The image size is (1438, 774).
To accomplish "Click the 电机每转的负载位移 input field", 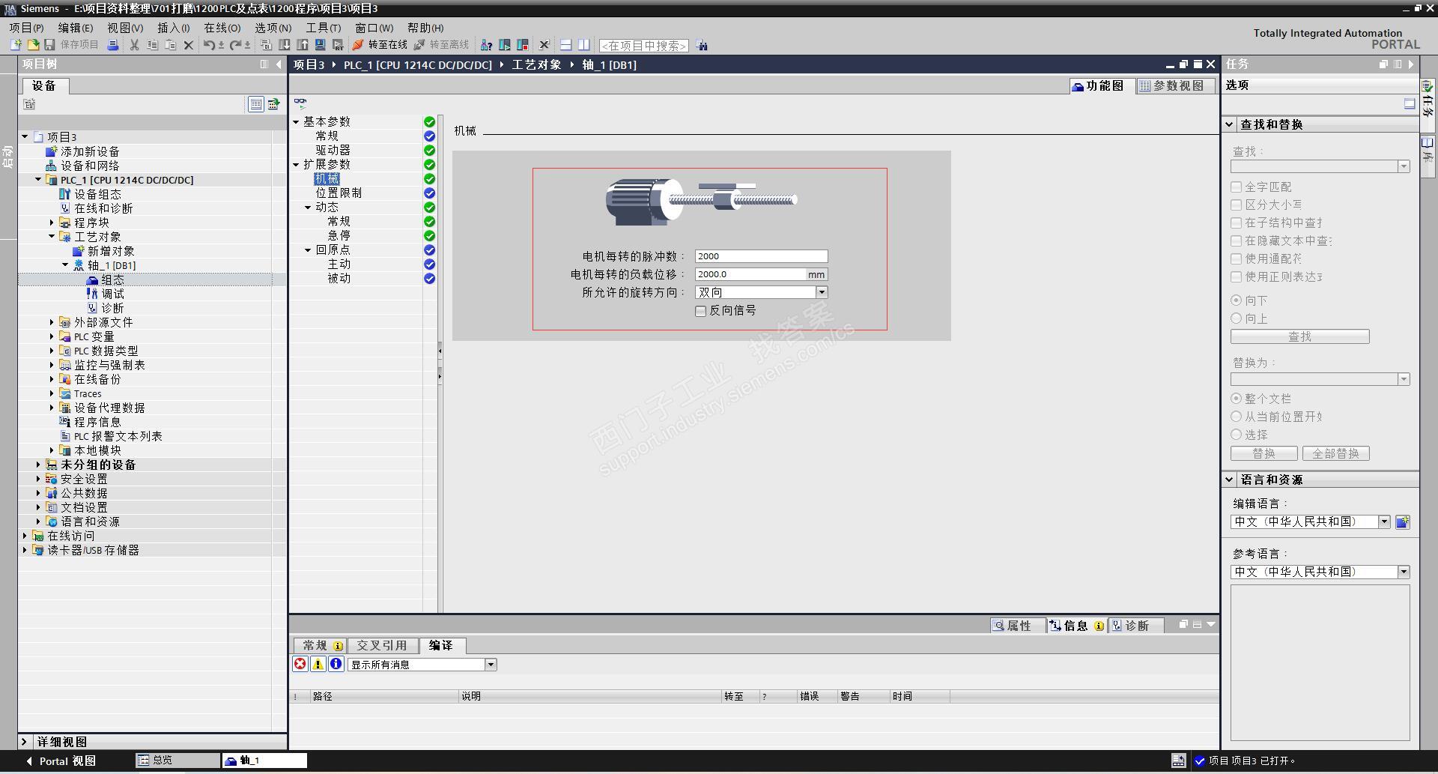I will click(x=750, y=274).
